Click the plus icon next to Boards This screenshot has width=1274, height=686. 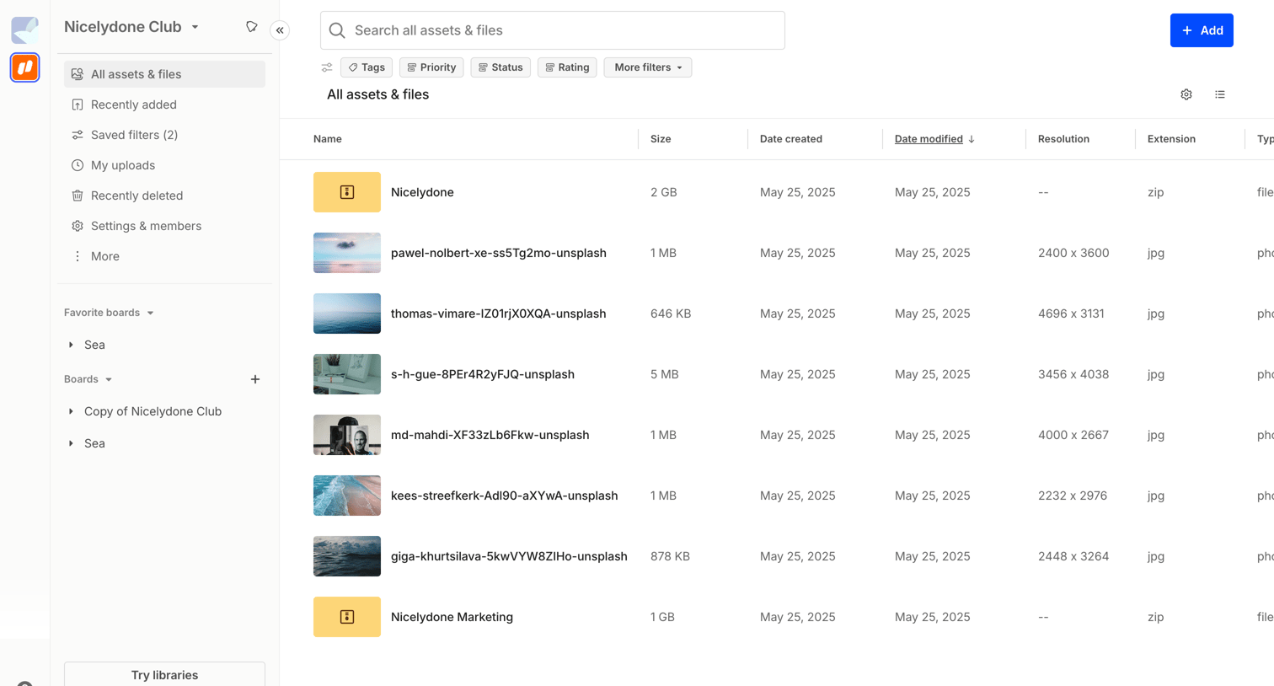tap(255, 379)
